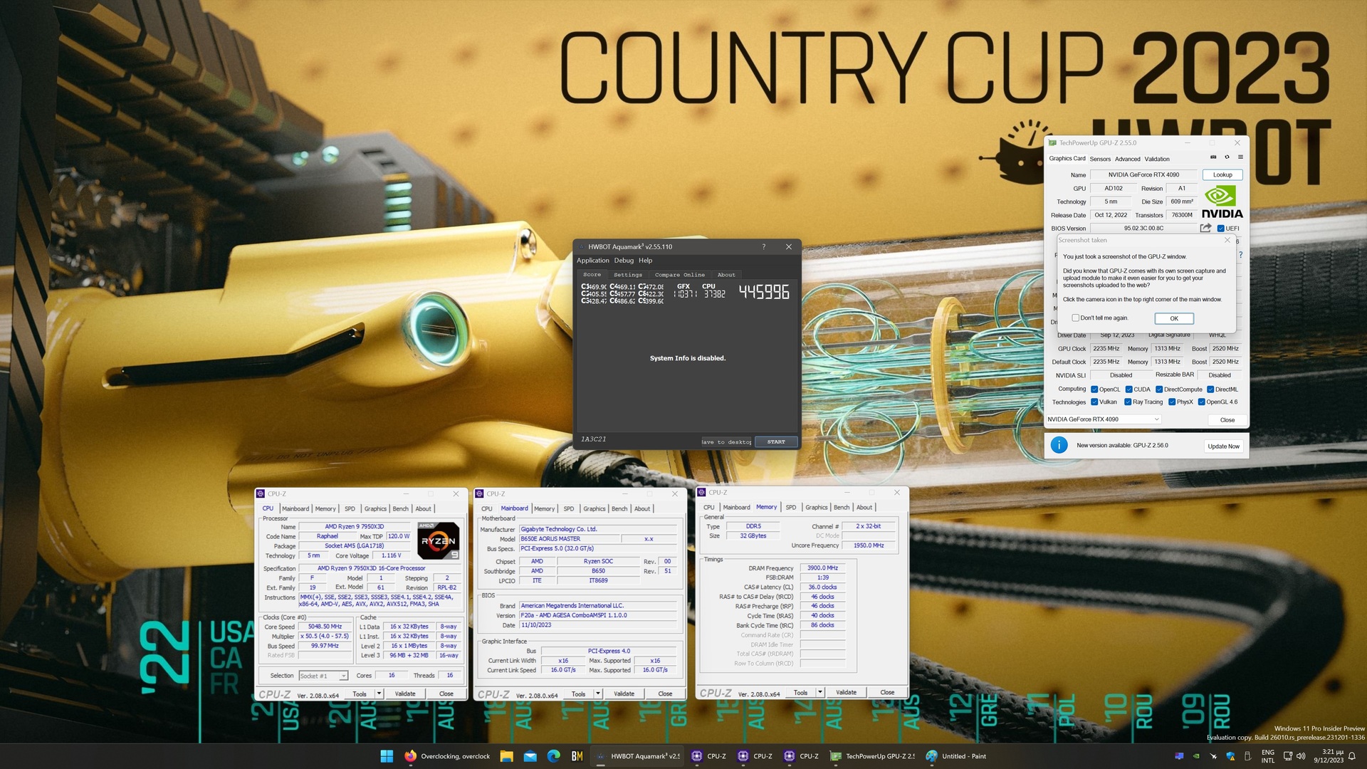This screenshot has height=769, width=1367.
Task: Click Validate in CPU-Z CPU window
Action: 405,694
